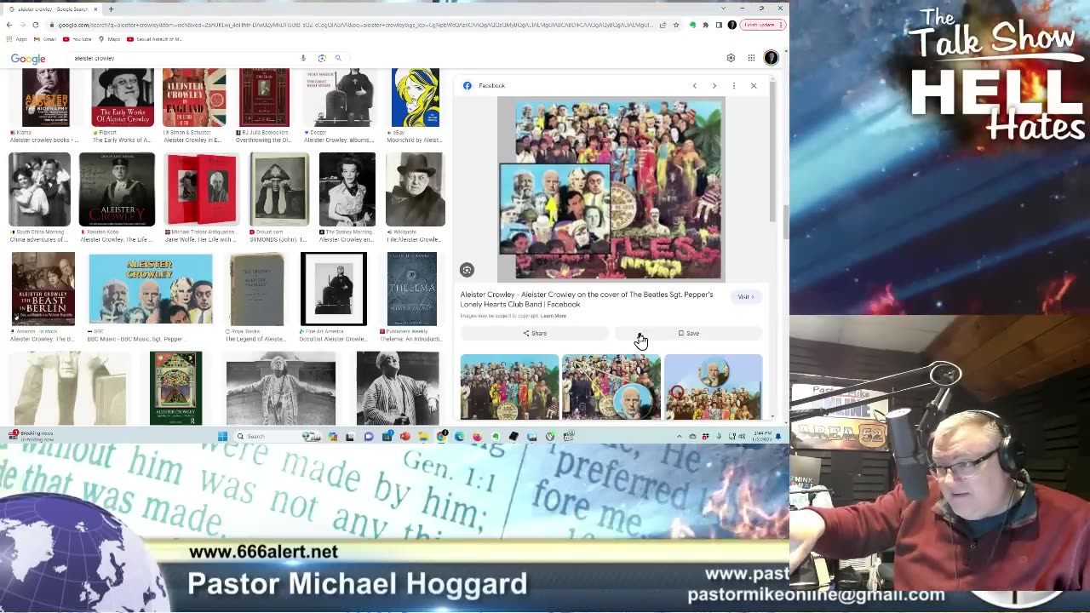
Task: Open the Chrome three-dot menu
Action: 781,25
